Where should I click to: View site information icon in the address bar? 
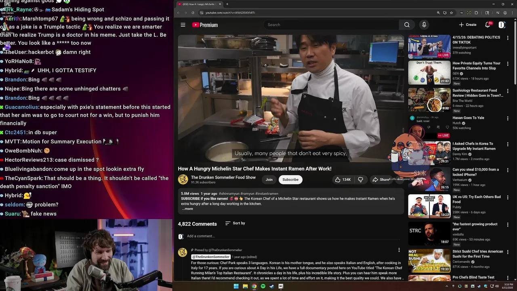(x=202, y=13)
